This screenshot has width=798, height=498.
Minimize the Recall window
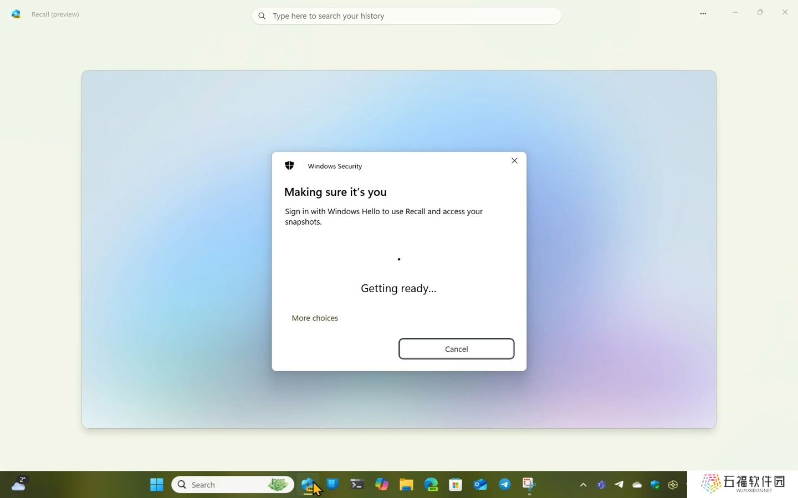[x=735, y=12]
